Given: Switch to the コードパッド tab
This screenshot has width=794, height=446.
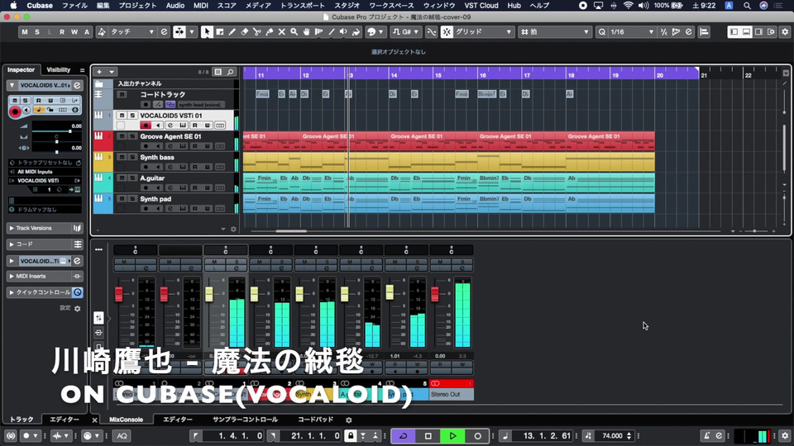Looking at the screenshot, I should (x=315, y=420).
